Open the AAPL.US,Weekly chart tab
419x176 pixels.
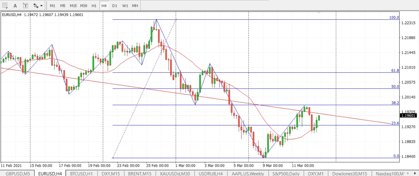248,173
